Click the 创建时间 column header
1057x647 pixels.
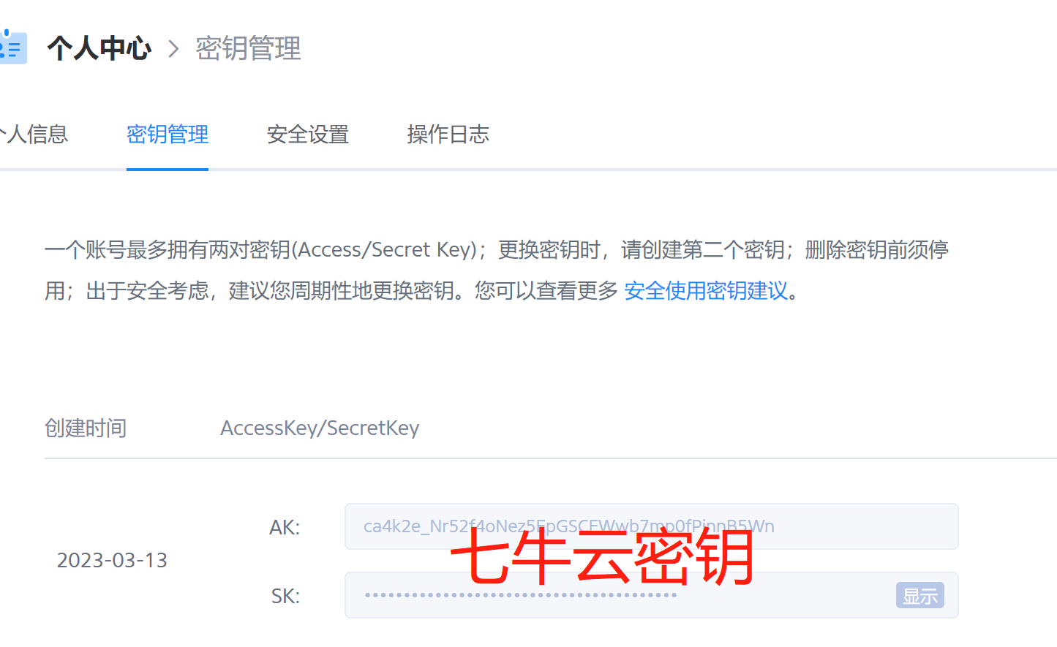tap(86, 428)
